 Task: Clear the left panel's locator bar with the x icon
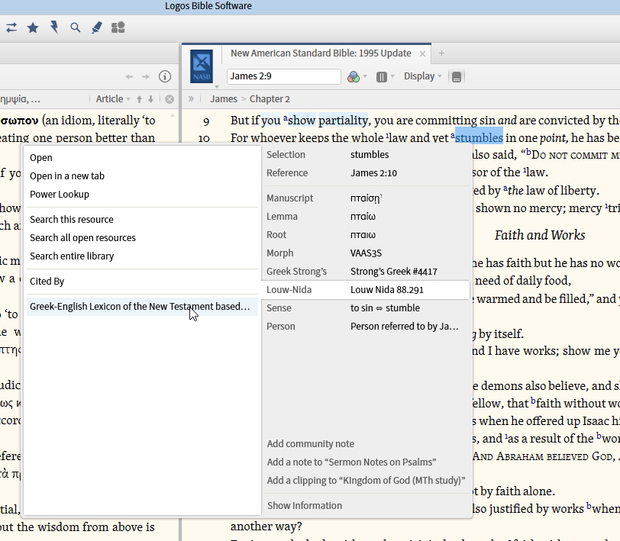click(x=170, y=99)
